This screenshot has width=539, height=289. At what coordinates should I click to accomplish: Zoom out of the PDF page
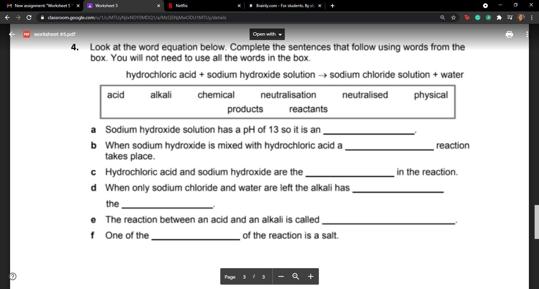point(281,276)
